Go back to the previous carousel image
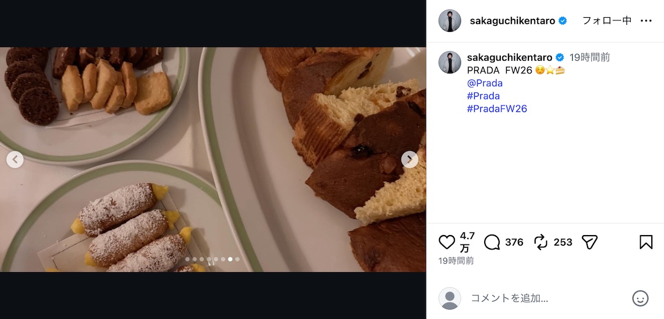This screenshot has width=664, height=319. [14, 159]
